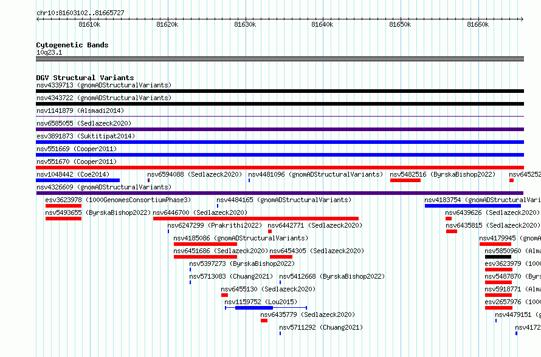This screenshot has height=357, width=541.
Task: Select nsv4343722 gnomADStructuralVariants label
Action: [104, 98]
